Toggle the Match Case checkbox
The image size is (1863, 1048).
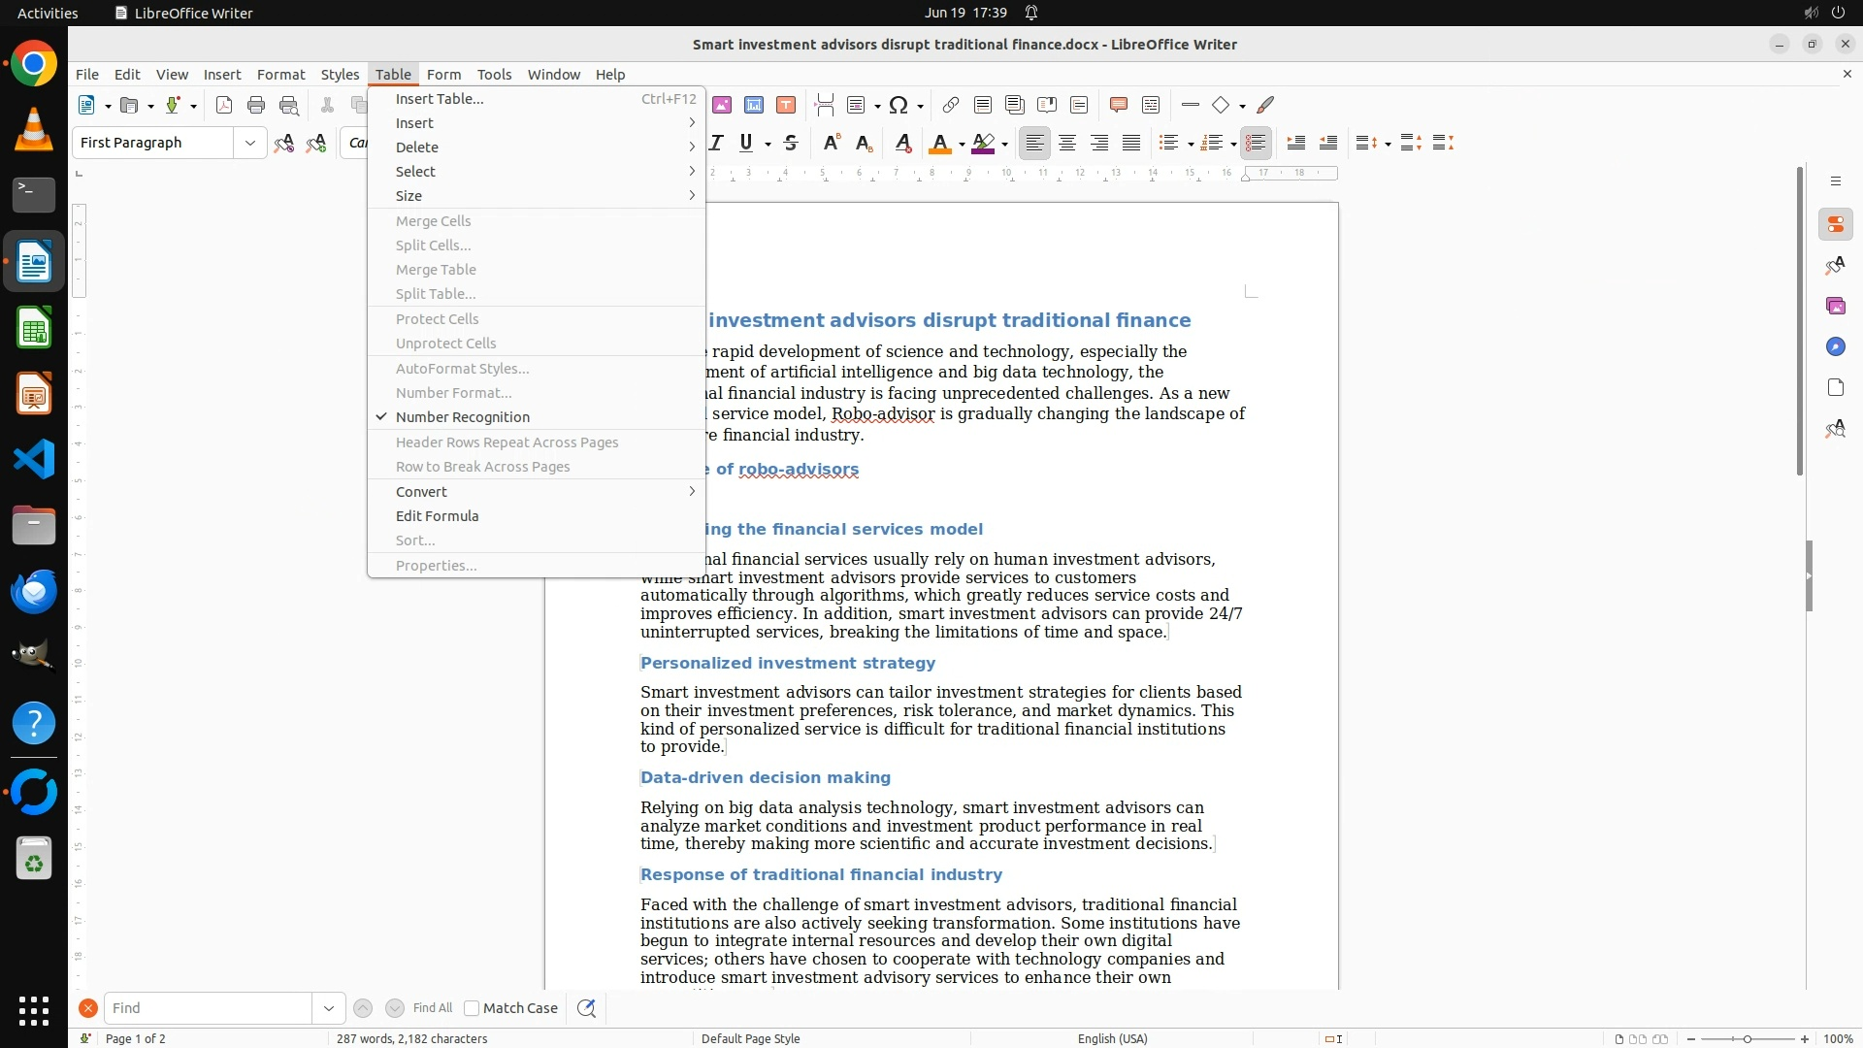(473, 1008)
